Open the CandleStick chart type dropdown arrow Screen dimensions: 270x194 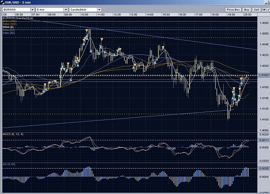(x=99, y=9)
